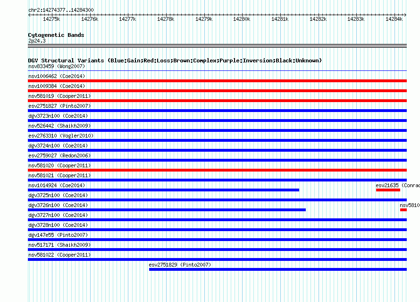Click the esv2751829 blue gain bar

click(278, 269)
